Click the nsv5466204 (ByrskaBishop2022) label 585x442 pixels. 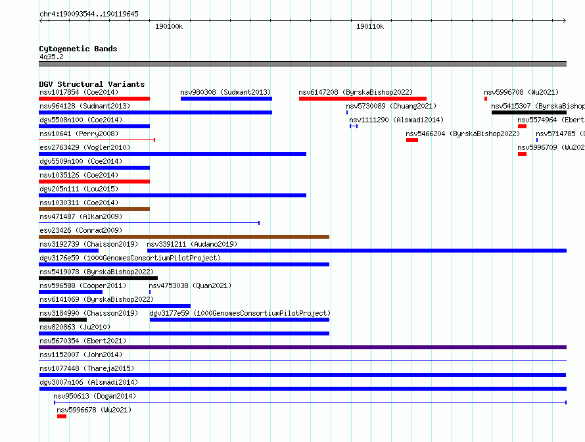[463, 134]
